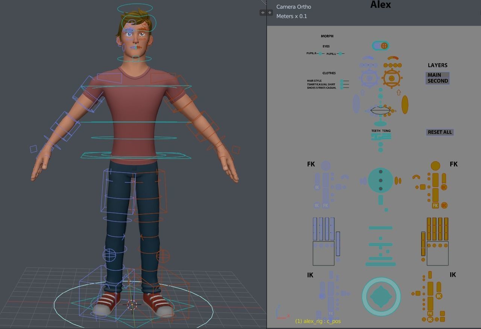Screen dimensions: 481x329
Task: Select the blue thumb bar control
Action: pyautogui.click(x=338, y=244)
